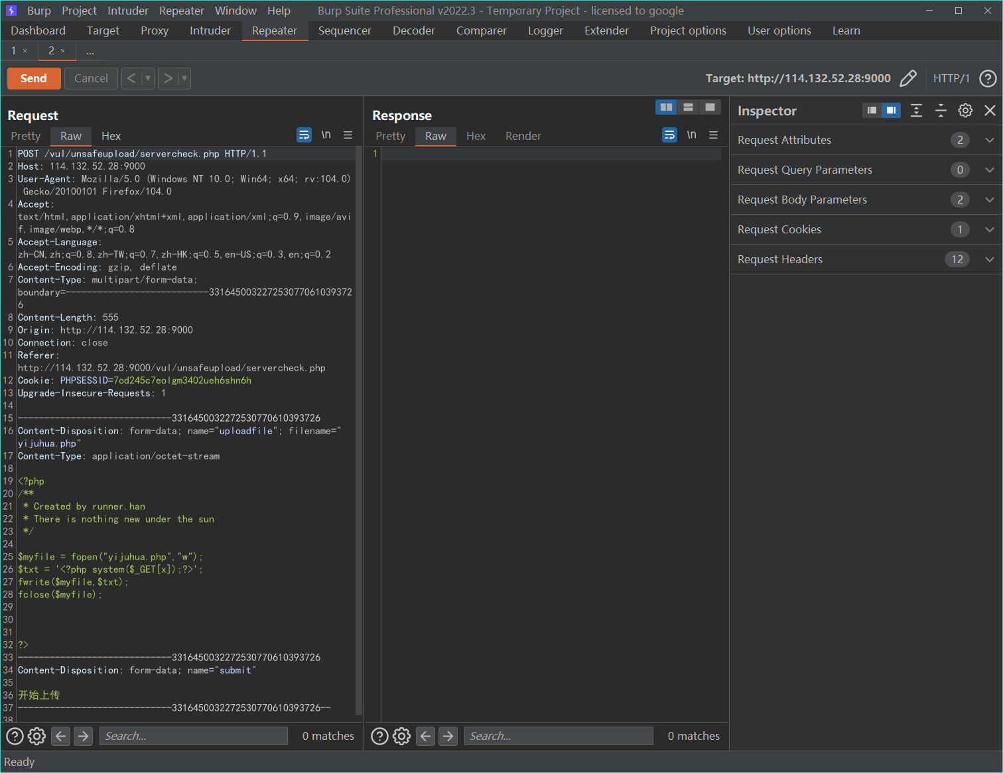Switch Response view to Hex tab
The image size is (1003, 773).
tap(476, 136)
